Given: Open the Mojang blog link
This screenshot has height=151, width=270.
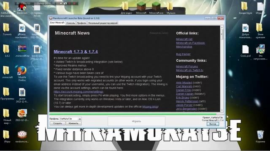Looking at the screenshot, I should pyautogui.click(x=150, y=107).
